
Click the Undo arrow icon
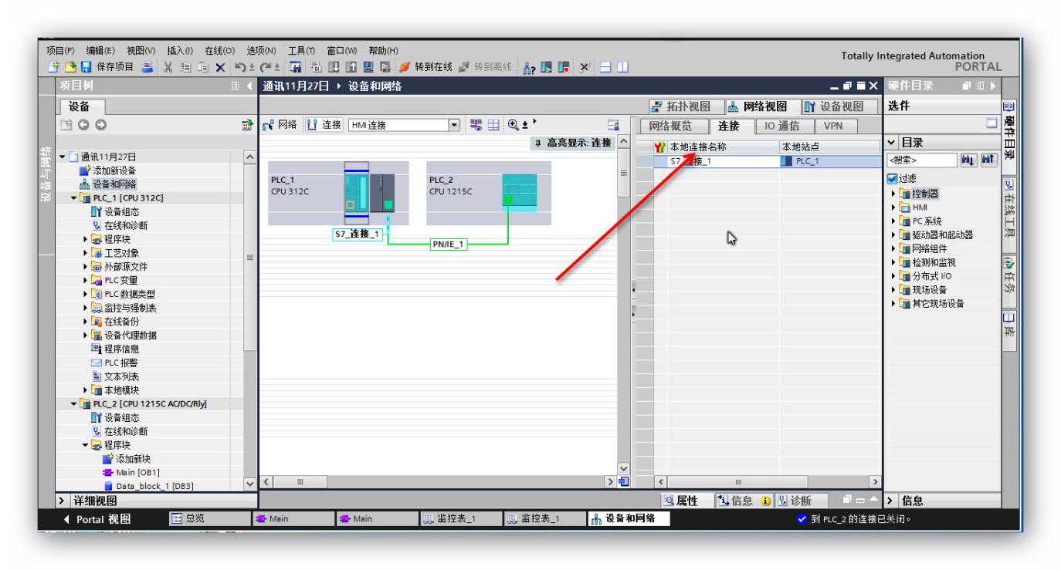pos(239,67)
